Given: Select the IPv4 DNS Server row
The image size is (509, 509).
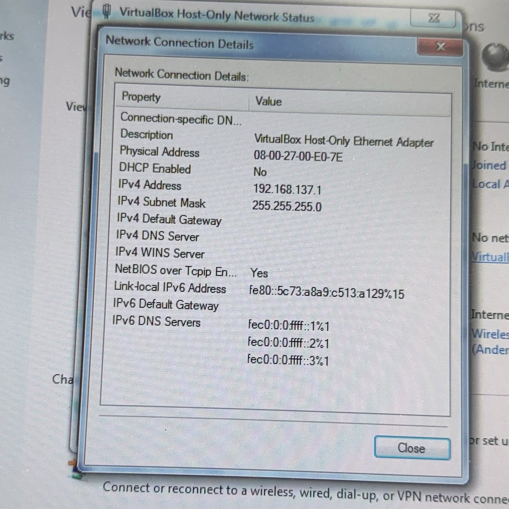Looking at the screenshot, I should (157, 236).
